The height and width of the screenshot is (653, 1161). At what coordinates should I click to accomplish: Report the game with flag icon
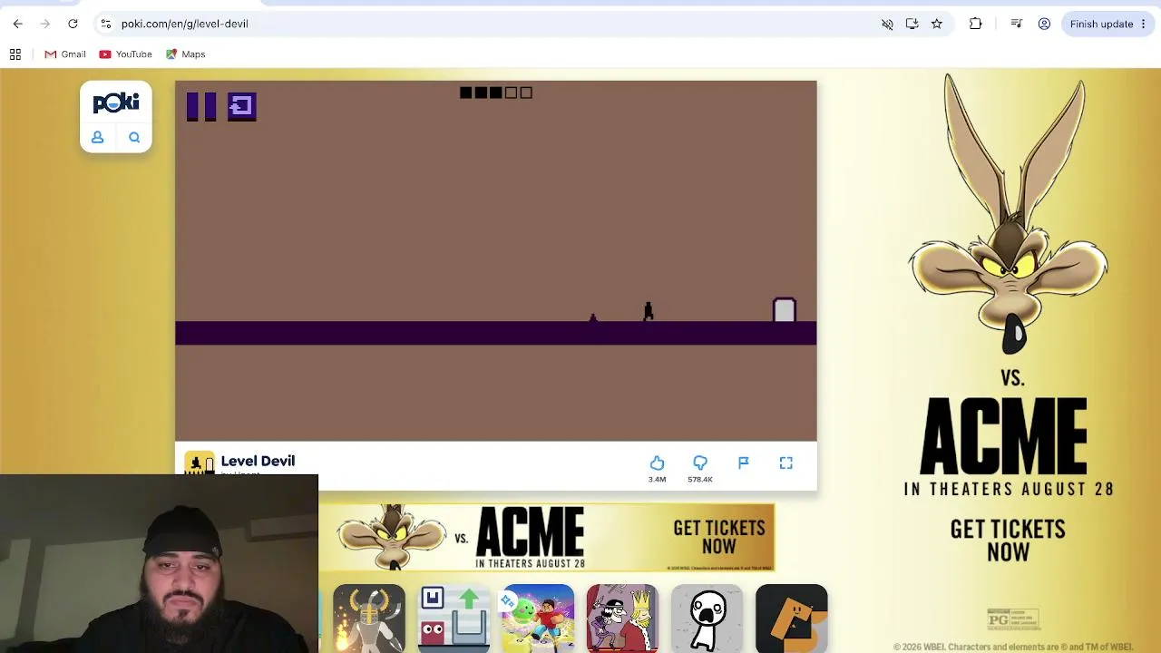[743, 463]
